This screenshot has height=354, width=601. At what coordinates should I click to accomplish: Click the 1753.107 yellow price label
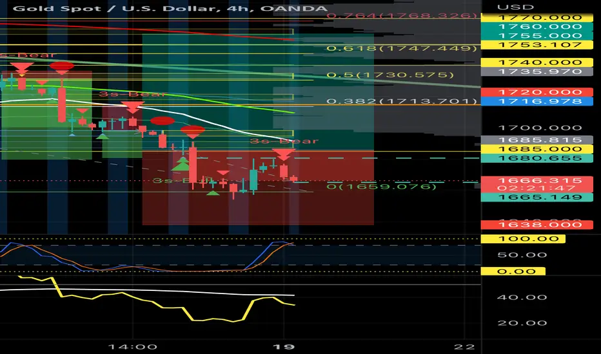pyautogui.click(x=537, y=45)
